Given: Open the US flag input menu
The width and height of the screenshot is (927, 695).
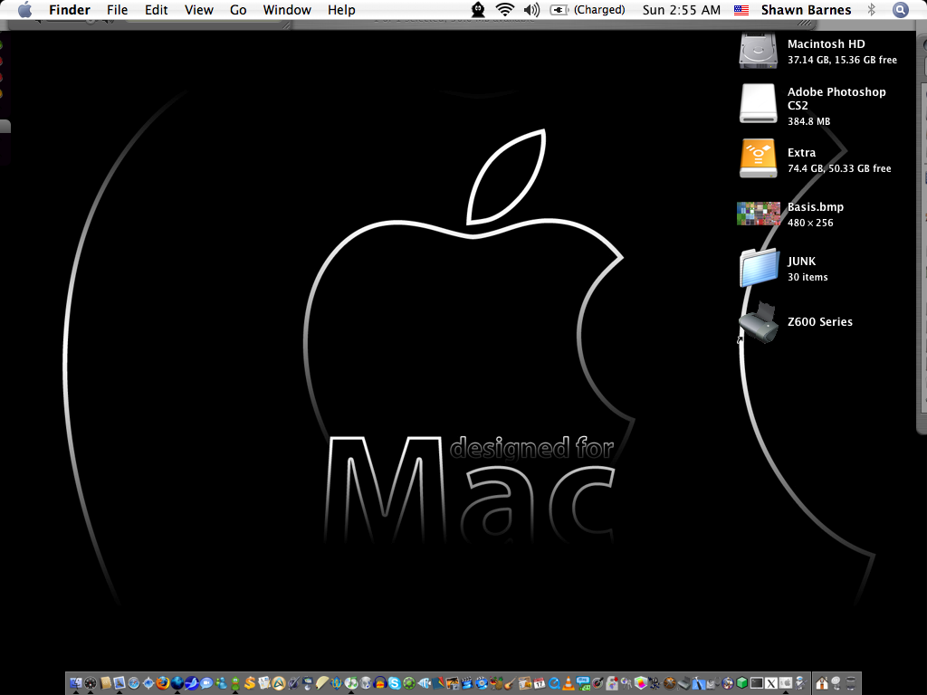Looking at the screenshot, I should 741,10.
